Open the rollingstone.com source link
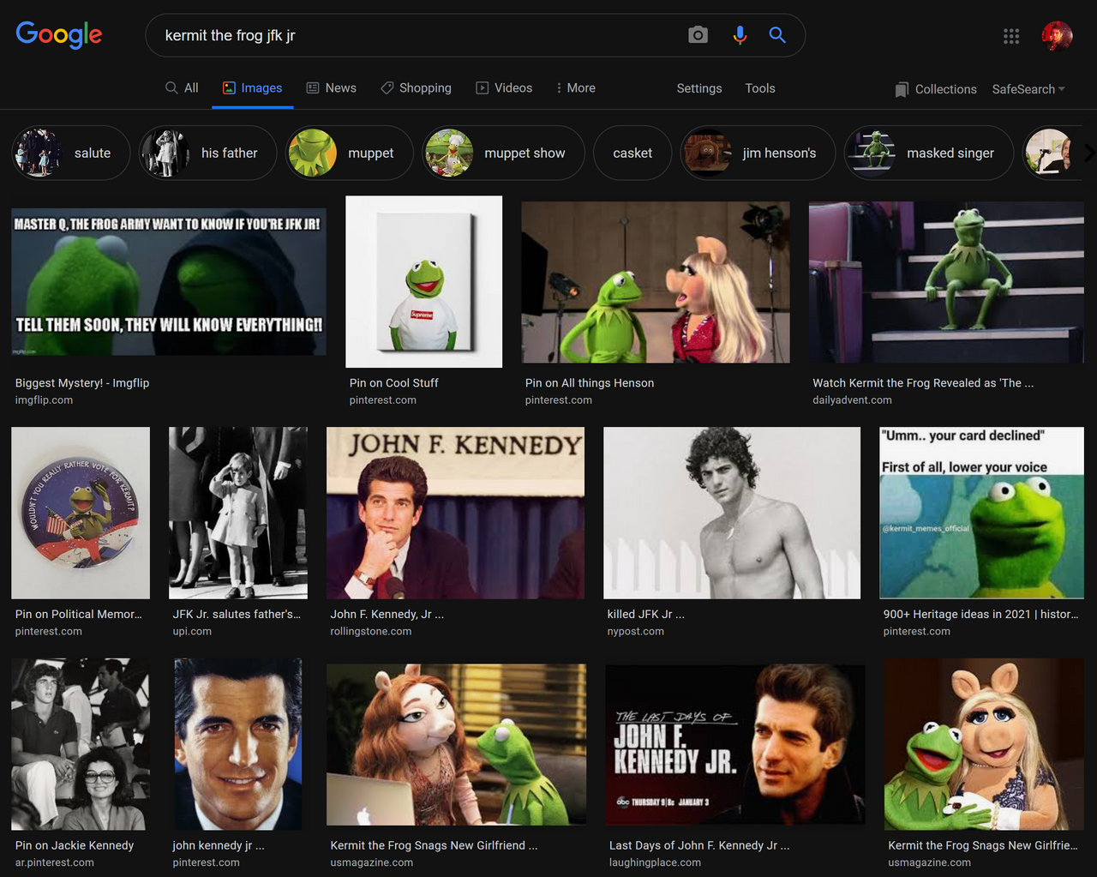The height and width of the screenshot is (877, 1097). click(371, 631)
